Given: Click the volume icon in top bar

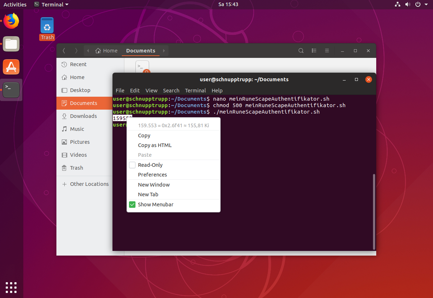Looking at the screenshot, I should point(407,4).
